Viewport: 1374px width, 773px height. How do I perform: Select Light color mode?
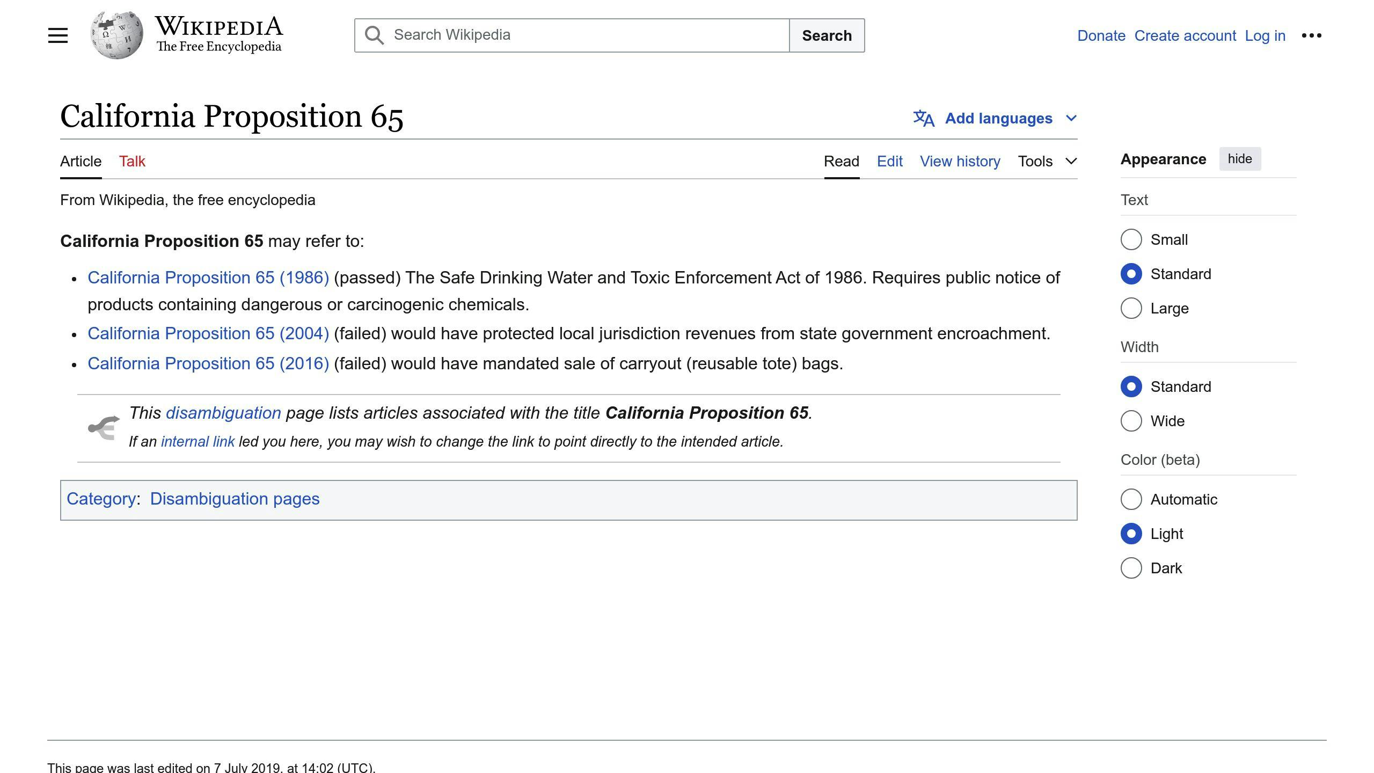tap(1131, 534)
